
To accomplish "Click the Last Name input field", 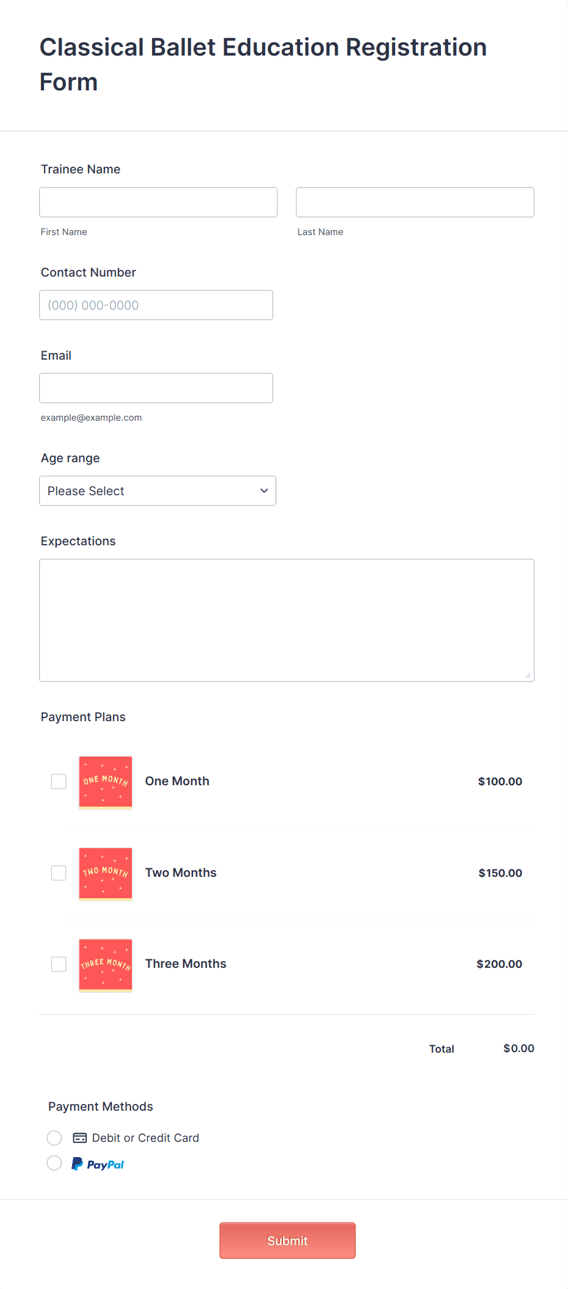I will pyautogui.click(x=415, y=202).
